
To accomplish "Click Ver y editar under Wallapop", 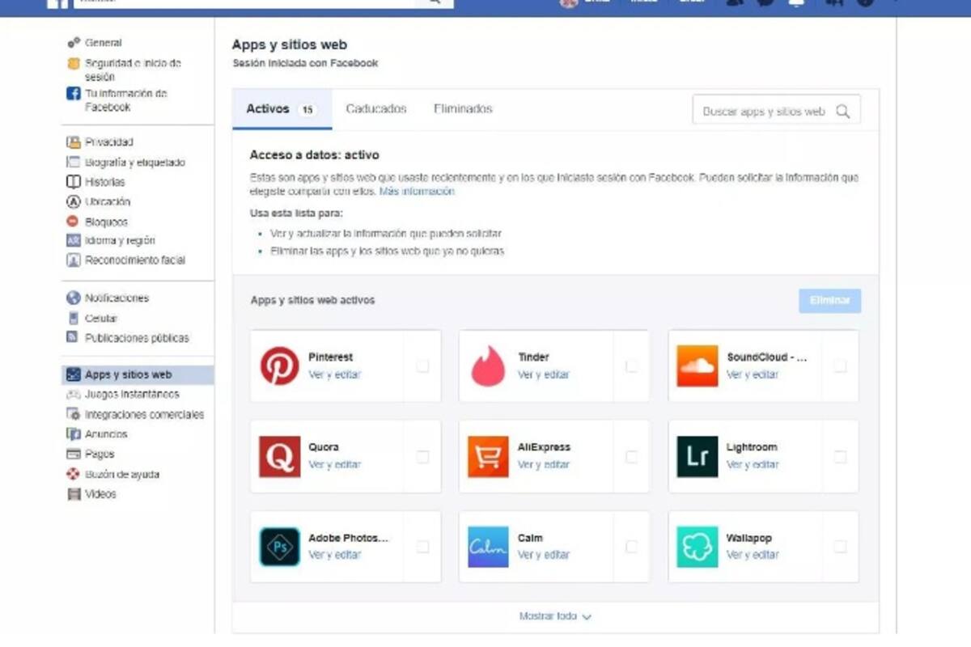I will (753, 556).
